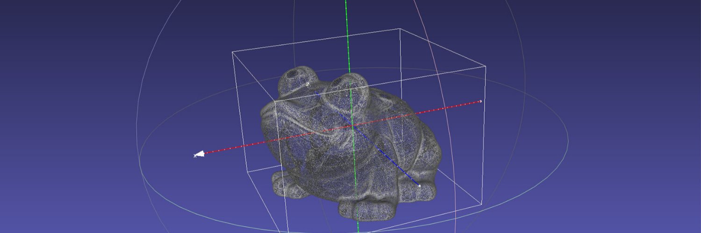Select the frog mesh model in the viewport

[x=350, y=144]
